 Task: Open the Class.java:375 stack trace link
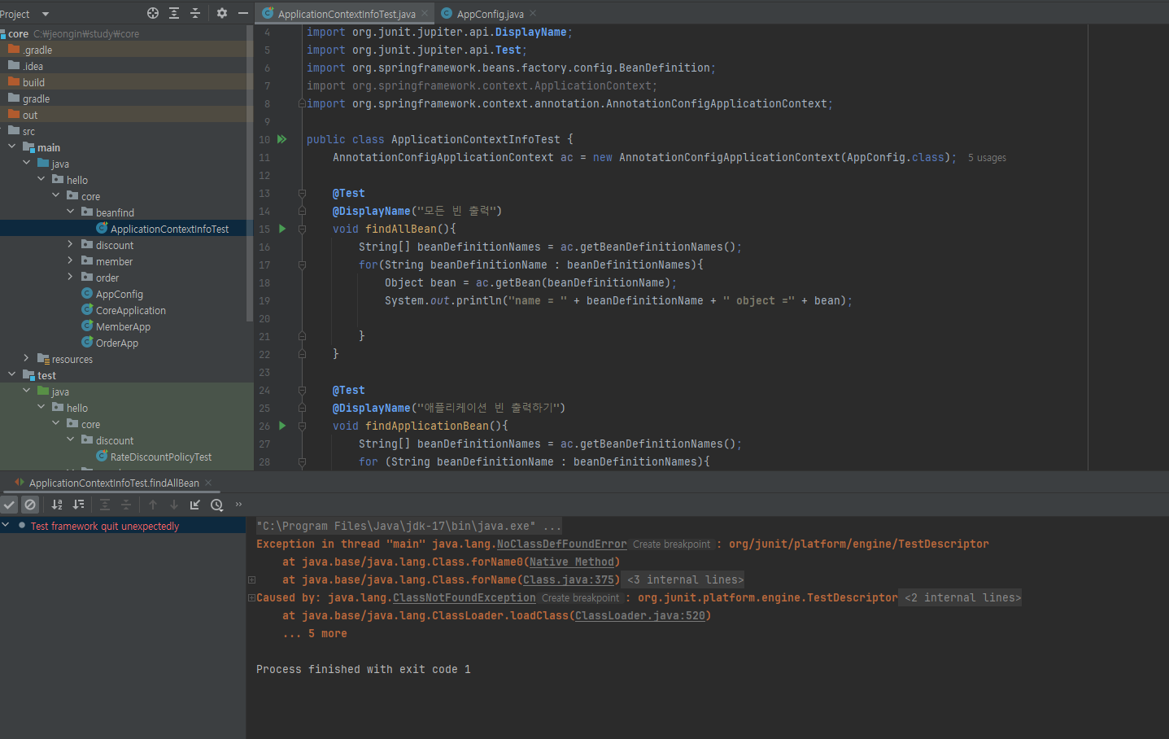click(x=569, y=579)
